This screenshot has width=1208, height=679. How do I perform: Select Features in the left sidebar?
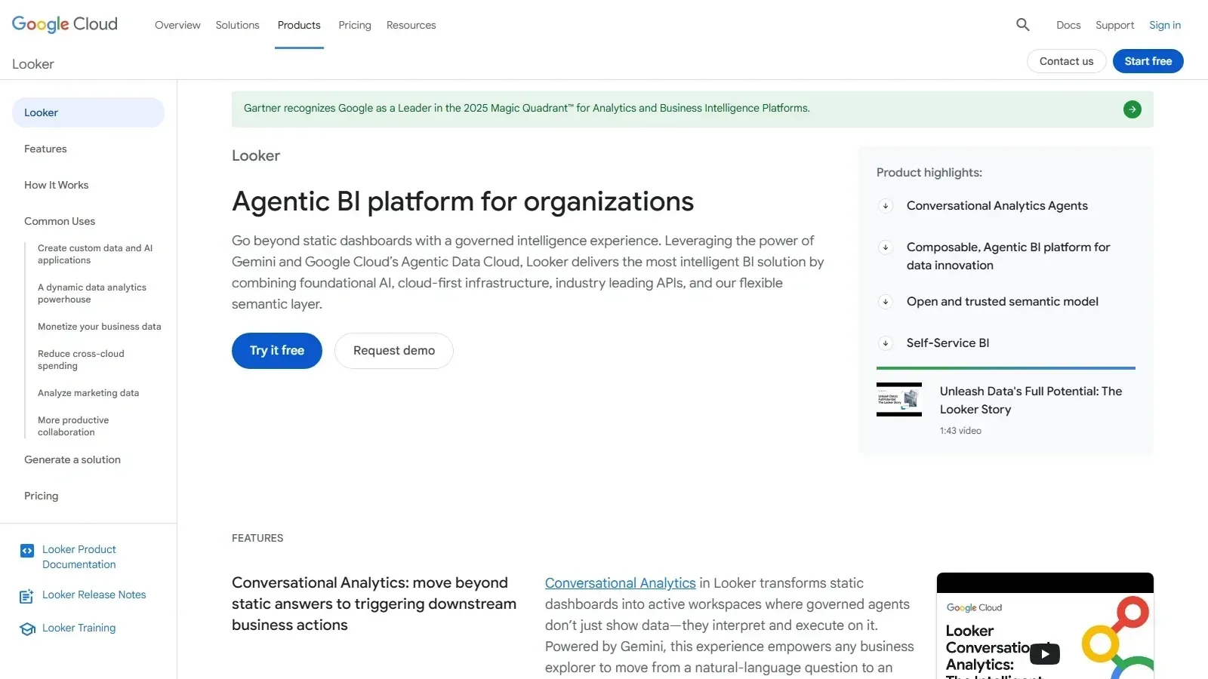click(x=45, y=149)
